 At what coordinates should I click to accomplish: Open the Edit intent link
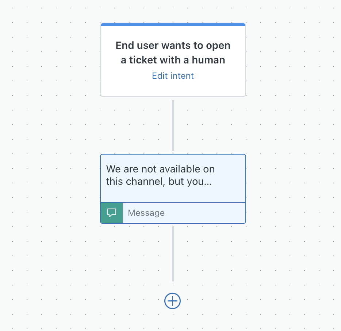172,75
